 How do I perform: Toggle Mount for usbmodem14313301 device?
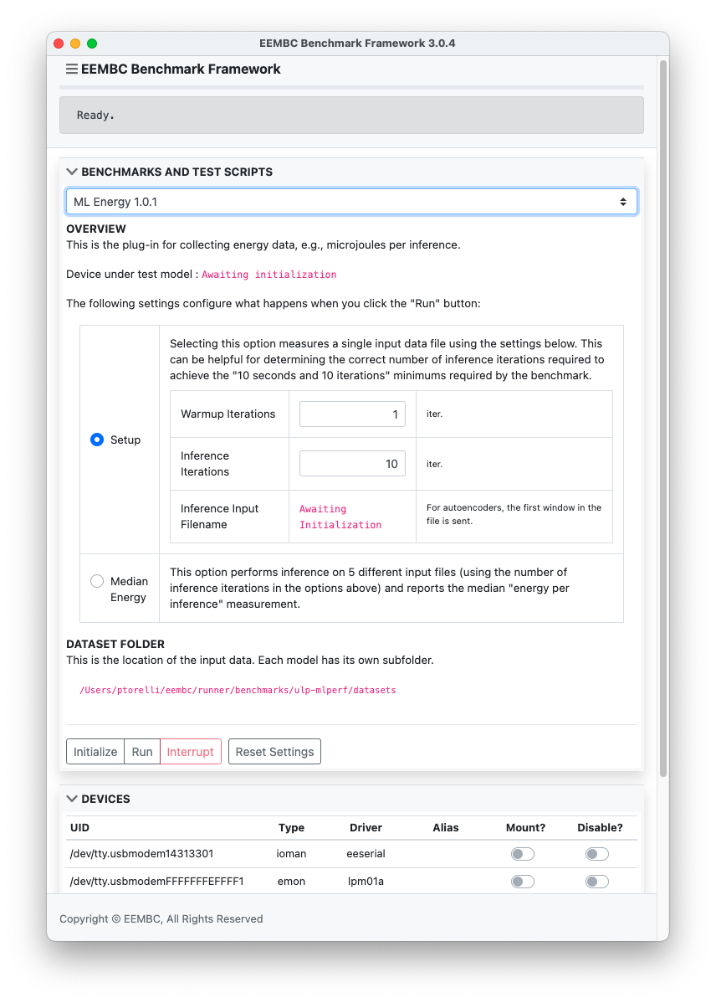(522, 854)
